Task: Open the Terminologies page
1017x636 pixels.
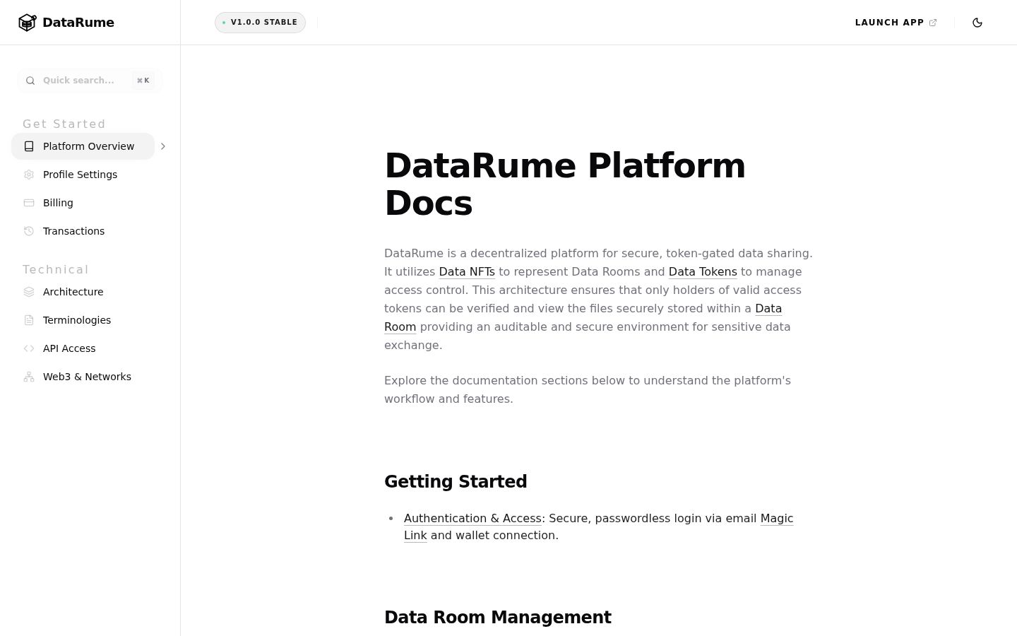Action: pyautogui.click(x=83, y=320)
